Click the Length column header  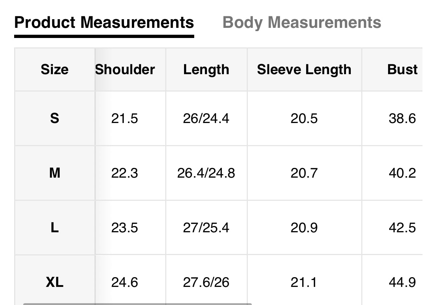coord(206,69)
